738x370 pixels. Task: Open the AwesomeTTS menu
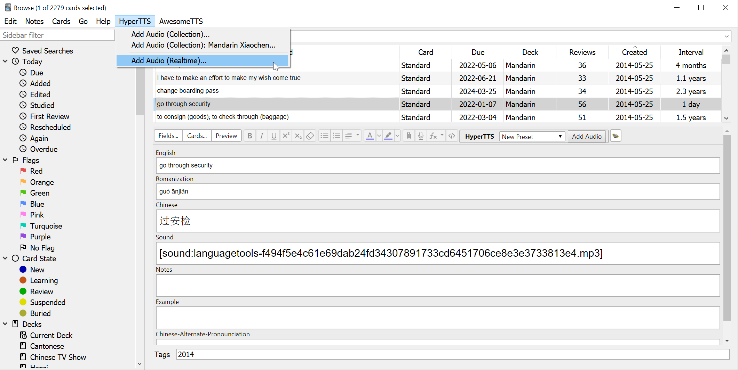[181, 21]
